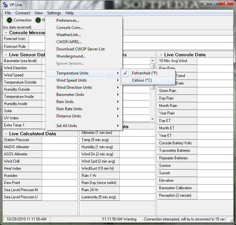The height and width of the screenshot is (225, 236).
Task: Expand the Wind Speed Units submenu
Action: [x=84, y=80]
